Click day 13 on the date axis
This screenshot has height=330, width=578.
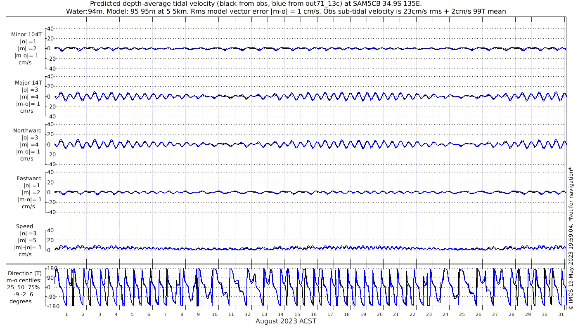[x=264, y=314]
